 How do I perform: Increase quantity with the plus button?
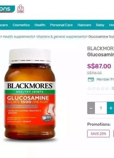tap(111, 108)
